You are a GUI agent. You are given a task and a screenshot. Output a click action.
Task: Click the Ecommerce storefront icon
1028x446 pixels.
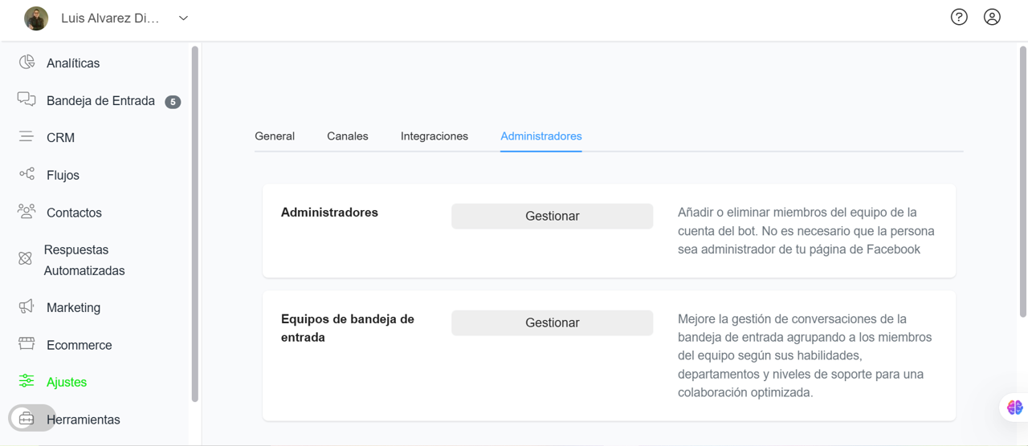pos(27,344)
